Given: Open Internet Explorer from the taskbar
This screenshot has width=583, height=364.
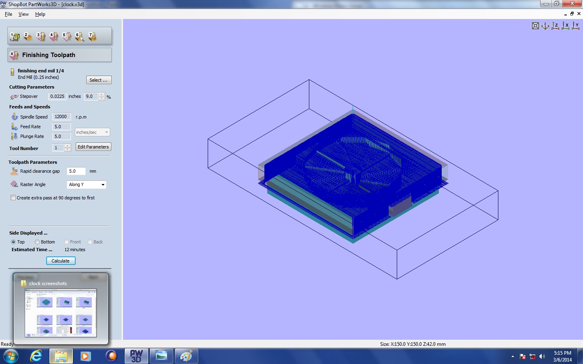Looking at the screenshot, I should tap(36, 356).
